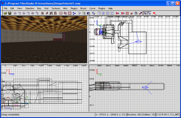Click the second red-crossed selection filter icon
The width and height of the screenshot is (181, 118).
coord(123,13)
